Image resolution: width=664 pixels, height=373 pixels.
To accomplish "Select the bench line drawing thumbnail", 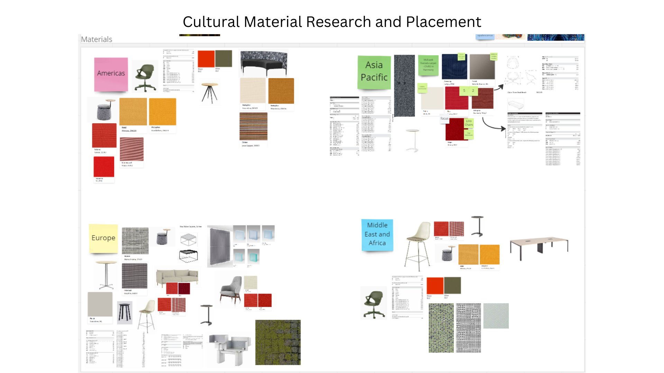I will click(x=516, y=104).
